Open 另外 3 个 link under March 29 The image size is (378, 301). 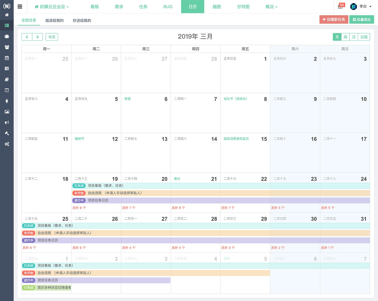[228, 248]
